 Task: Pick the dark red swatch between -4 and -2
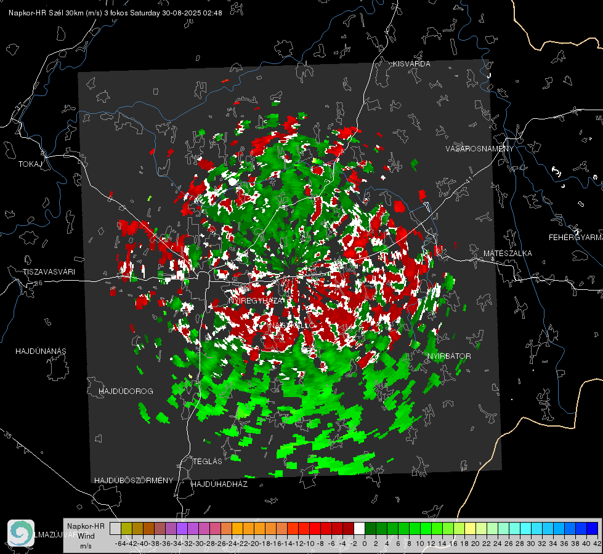[348, 528]
